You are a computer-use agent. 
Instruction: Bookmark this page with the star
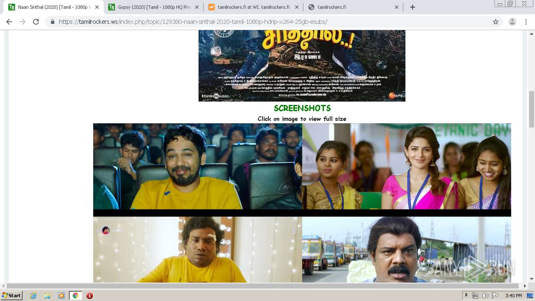click(496, 22)
